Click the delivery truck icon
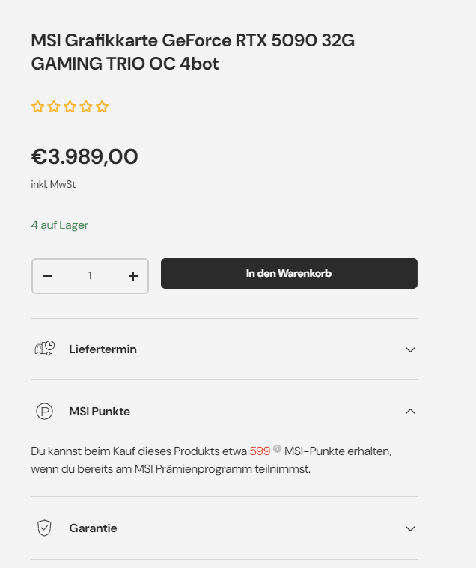 (x=45, y=349)
